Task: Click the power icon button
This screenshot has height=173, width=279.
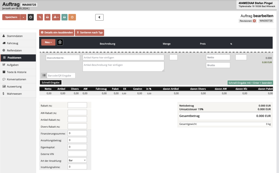Action: tap(31, 17)
